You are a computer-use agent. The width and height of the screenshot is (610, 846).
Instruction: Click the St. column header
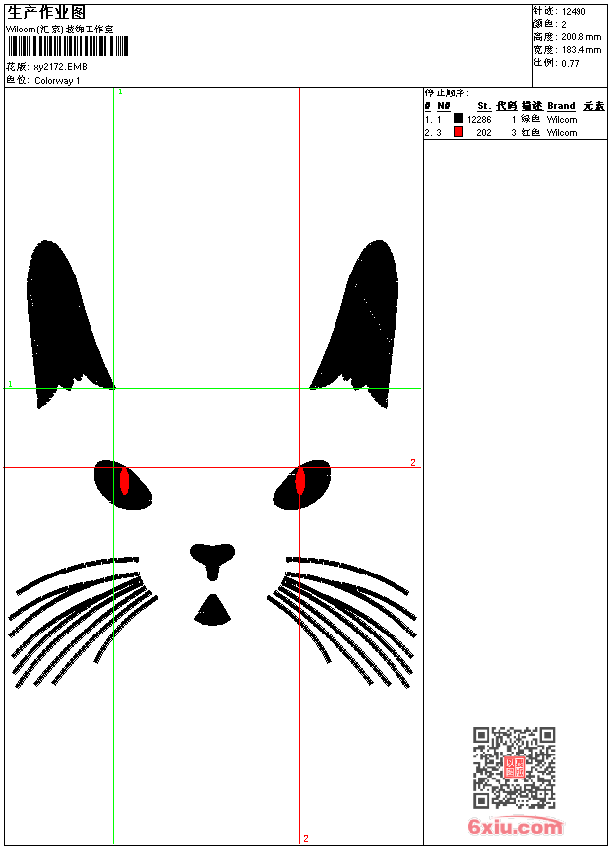click(x=484, y=106)
